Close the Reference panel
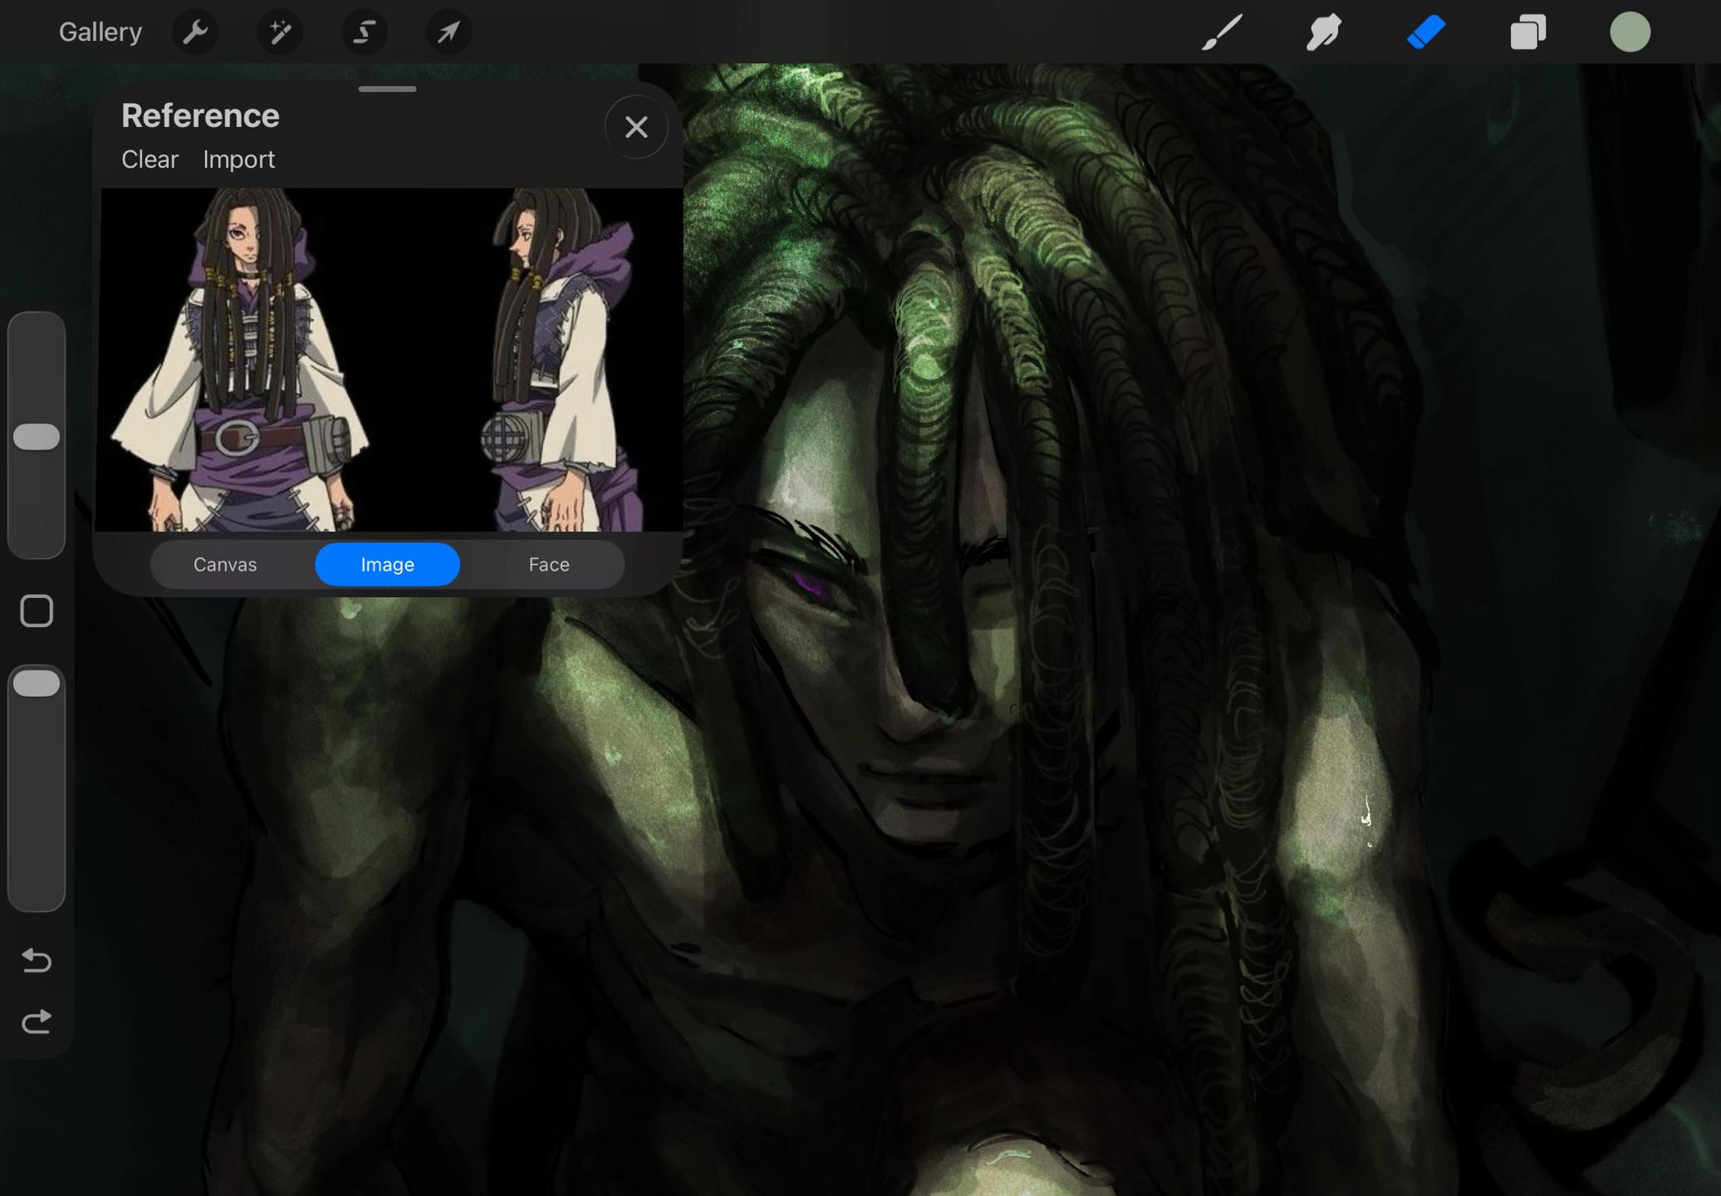Viewport: 1721px width, 1196px height. 636,127
